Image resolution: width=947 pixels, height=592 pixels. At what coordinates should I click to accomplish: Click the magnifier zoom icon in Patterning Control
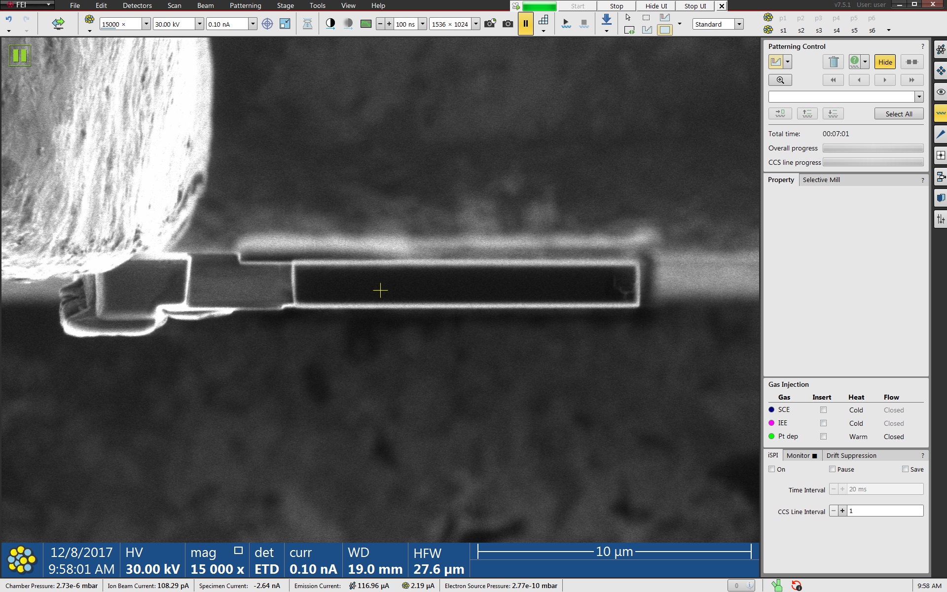tap(780, 80)
